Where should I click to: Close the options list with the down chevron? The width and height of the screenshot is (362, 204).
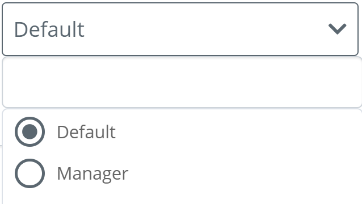337,29
